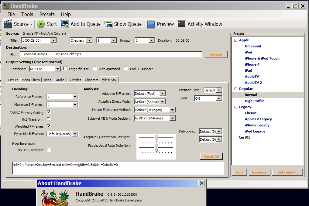Screen dimensions: 309x206
Task: Click the HandBrake cocktail pineapple logo
Action: [55, 198]
